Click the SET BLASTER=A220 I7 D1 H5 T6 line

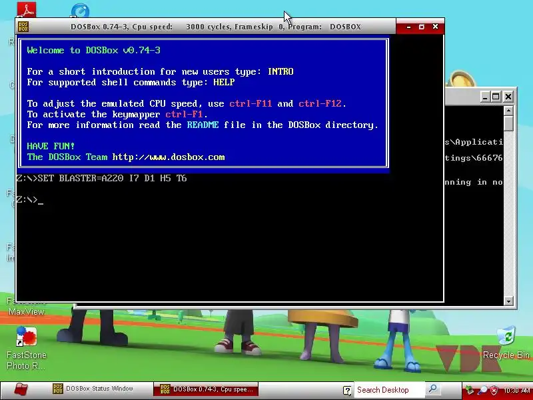point(101,178)
